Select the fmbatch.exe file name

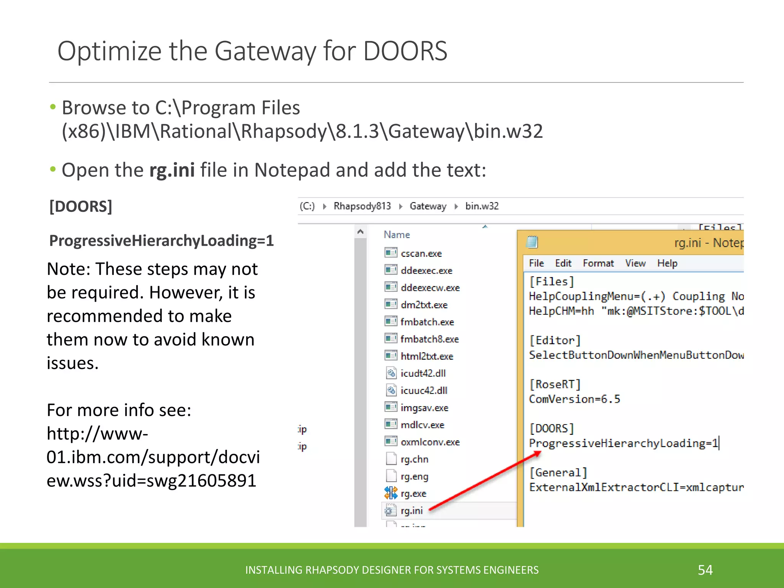427,322
